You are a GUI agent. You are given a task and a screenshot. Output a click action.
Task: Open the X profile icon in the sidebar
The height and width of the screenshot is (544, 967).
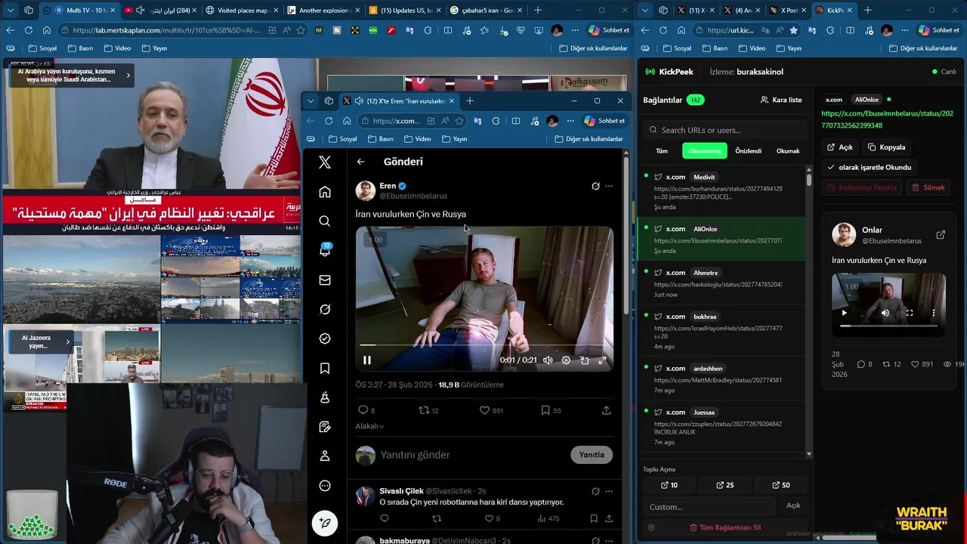tap(325, 456)
